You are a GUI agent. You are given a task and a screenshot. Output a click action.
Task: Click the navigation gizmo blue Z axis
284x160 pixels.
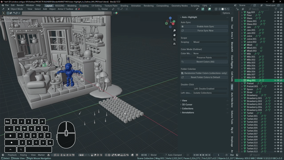click(170, 18)
